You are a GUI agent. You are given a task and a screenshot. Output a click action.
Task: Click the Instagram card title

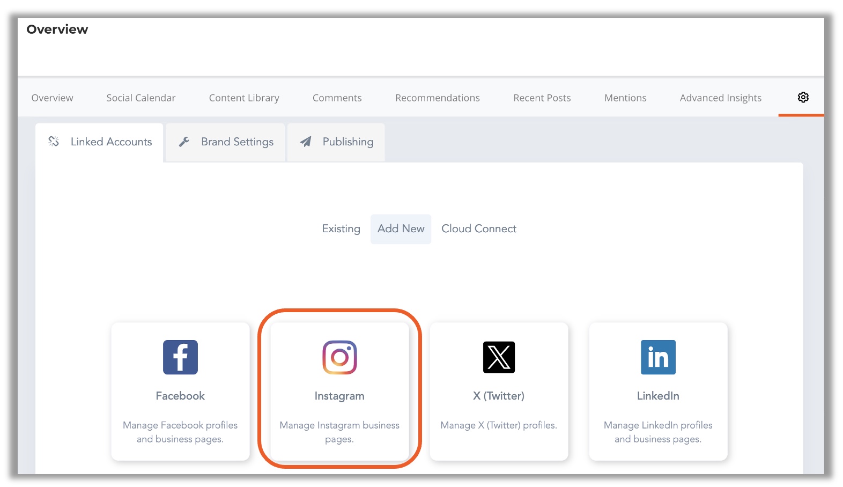339,396
